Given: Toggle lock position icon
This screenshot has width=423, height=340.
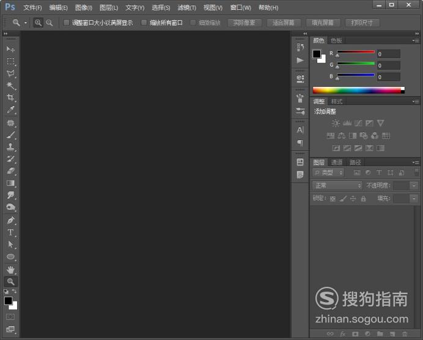Looking at the screenshot, I should point(353,199).
